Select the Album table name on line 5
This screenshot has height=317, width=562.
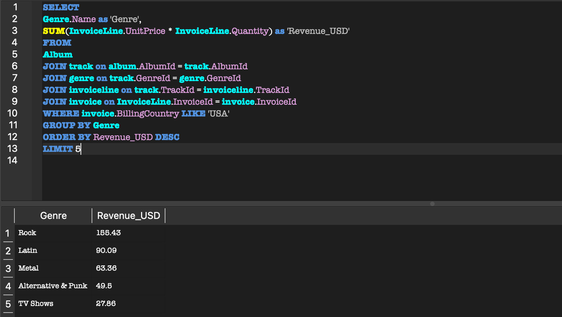coord(58,55)
